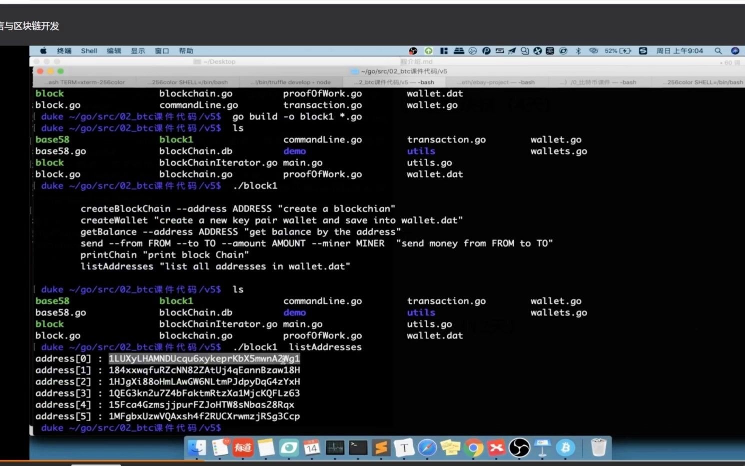745x466 pixels.
Task: Open Siri from the menu bar
Action: pyautogui.click(x=735, y=51)
